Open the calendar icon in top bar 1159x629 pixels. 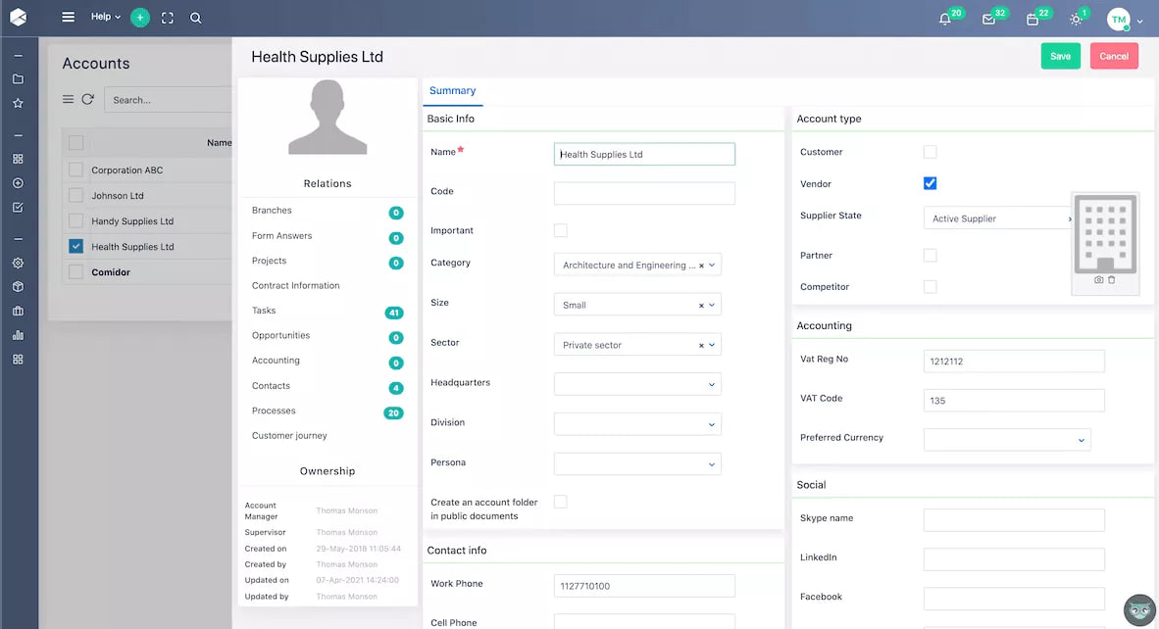[x=1033, y=20]
